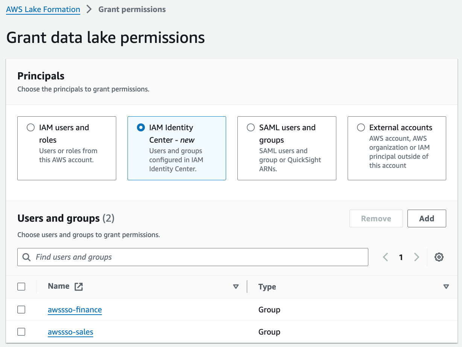Click the search magnifier icon
462x347 pixels.
26,257
